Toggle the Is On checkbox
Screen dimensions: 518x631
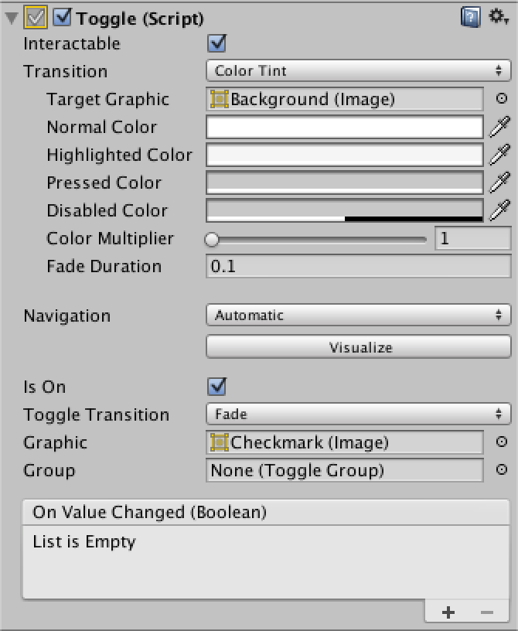pyautogui.click(x=217, y=387)
